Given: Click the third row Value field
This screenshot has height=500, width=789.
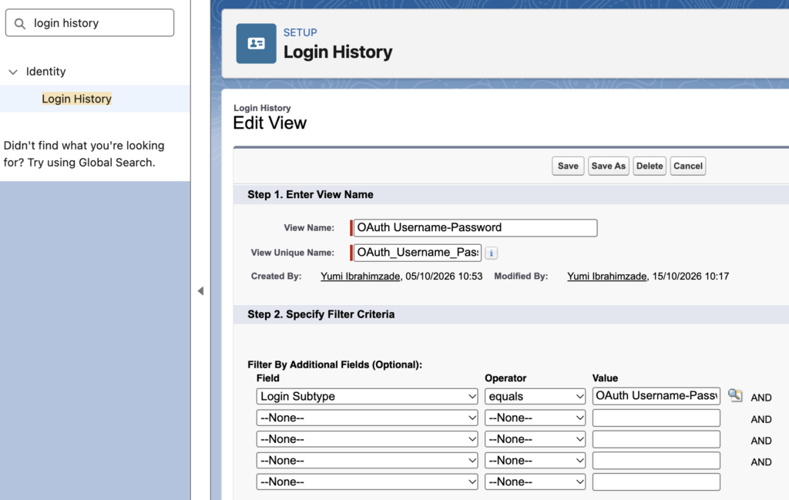Looking at the screenshot, I should point(656,439).
